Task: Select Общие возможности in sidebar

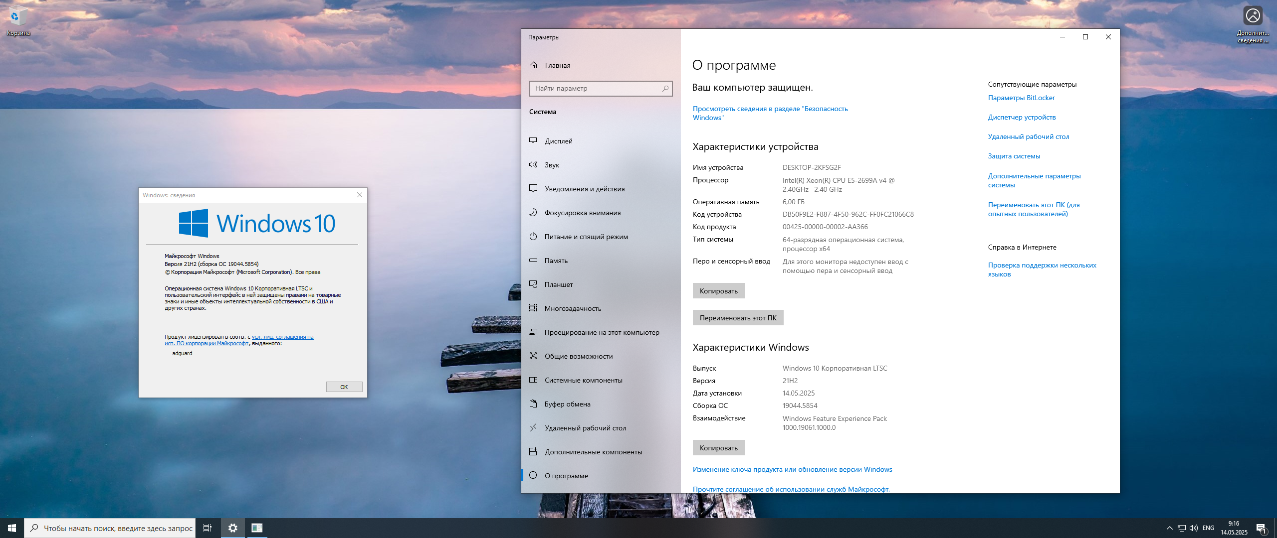Action: [x=601, y=356]
